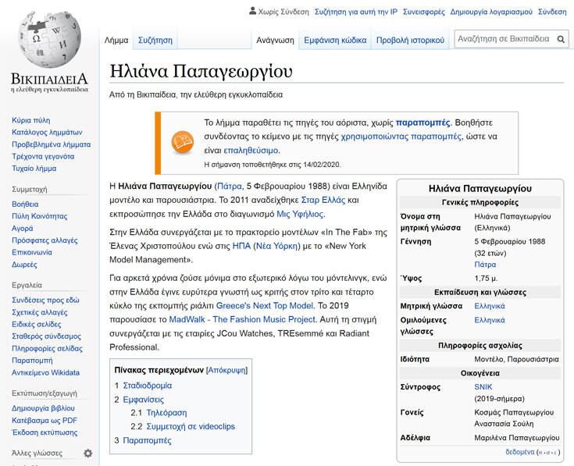Open language settings gear icon

tap(87, 454)
